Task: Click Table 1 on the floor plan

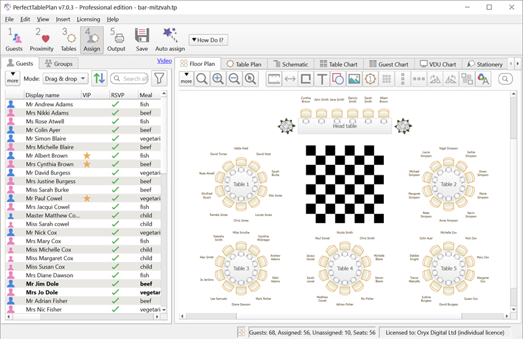Action: pyautogui.click(x=241, y=184)
